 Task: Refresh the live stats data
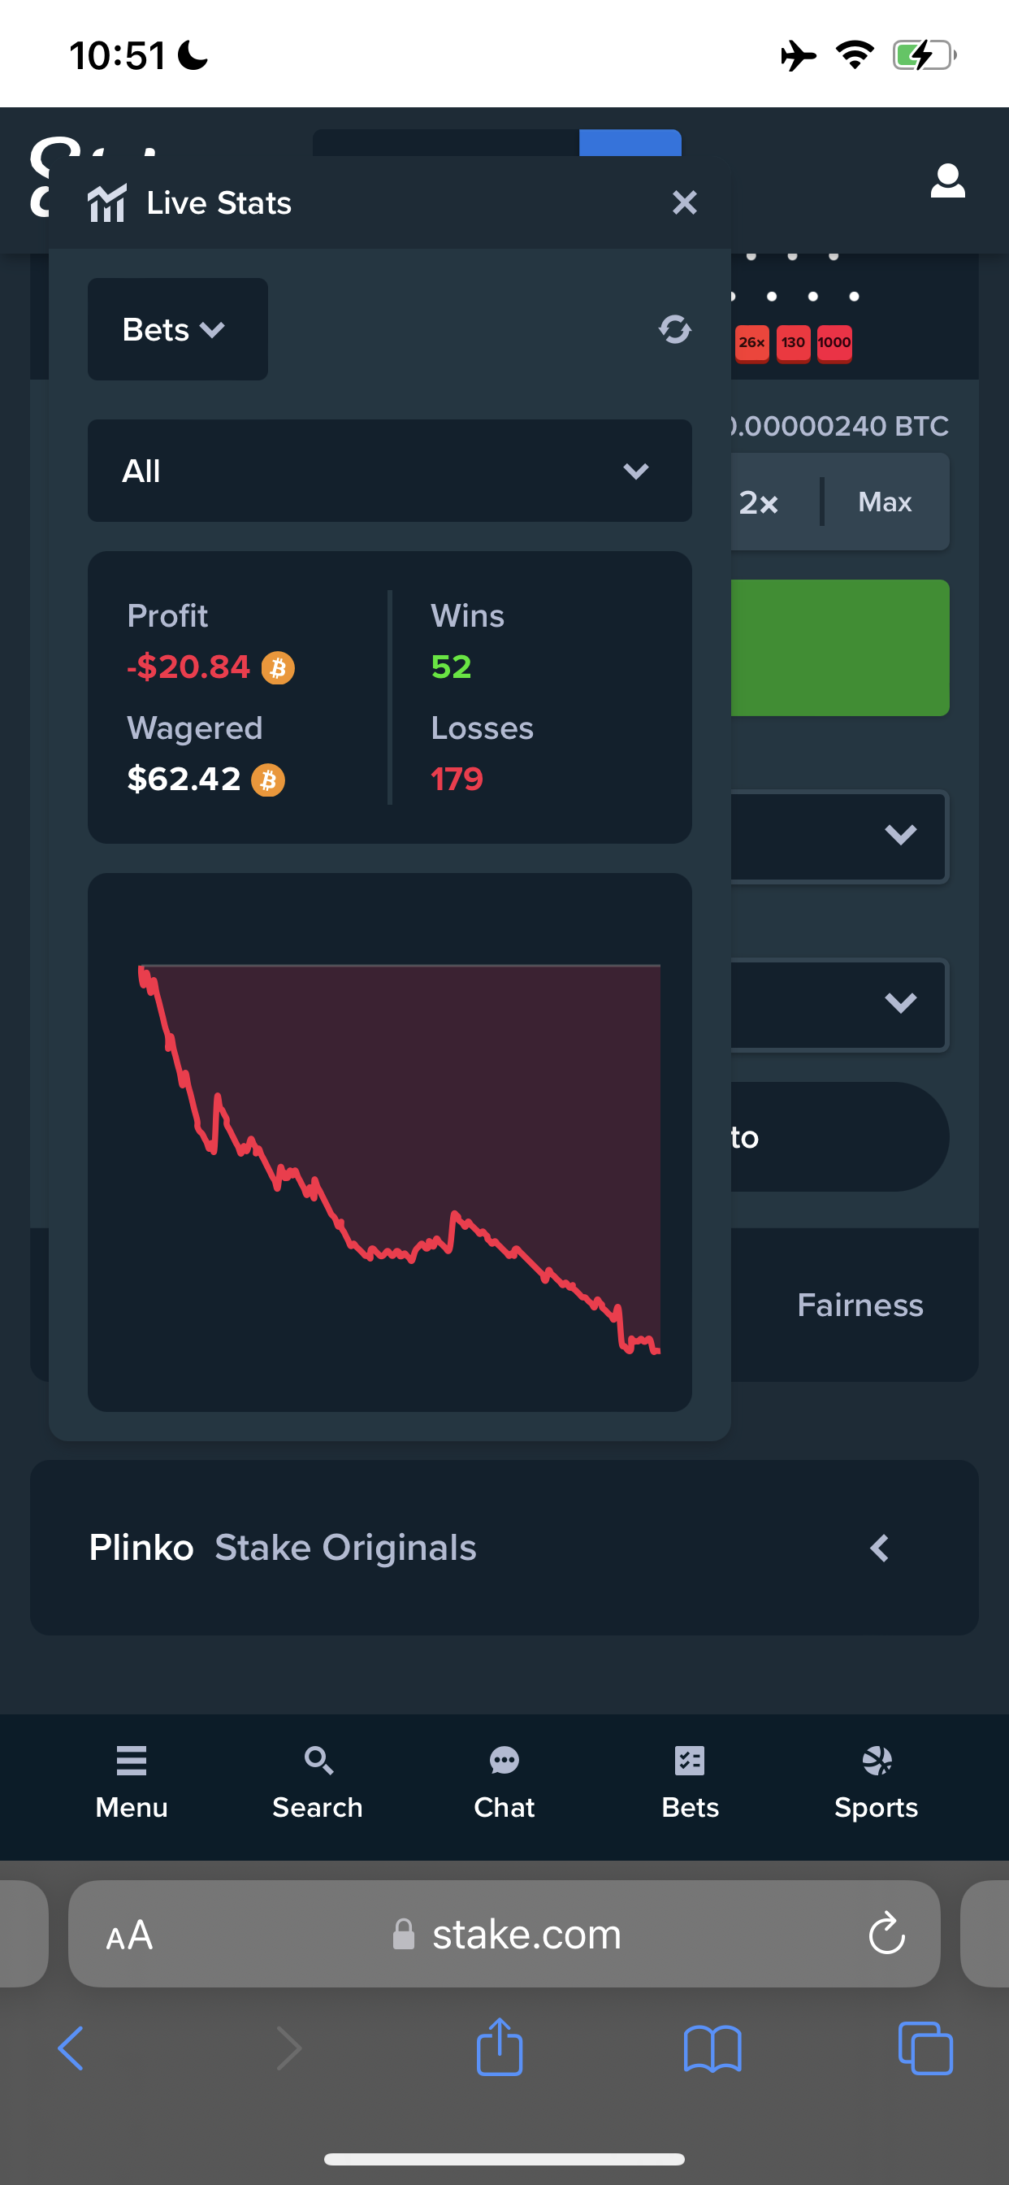[675, 329]
